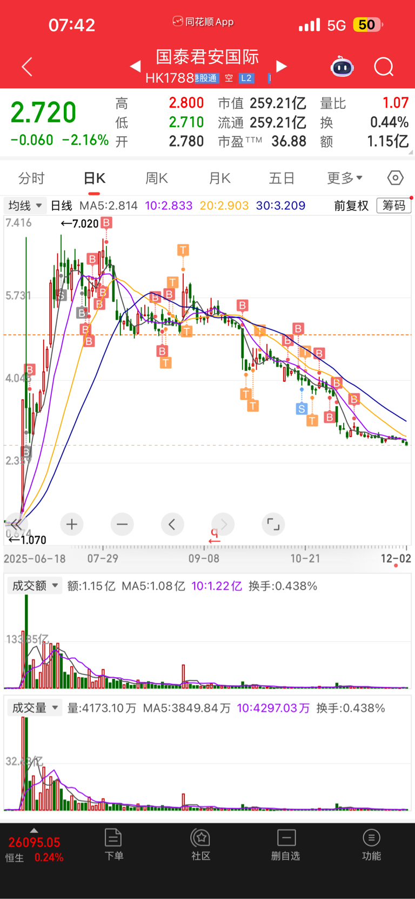Expand index bar with up triangle
Screen dimensions: 415x899
coord(34,830)
